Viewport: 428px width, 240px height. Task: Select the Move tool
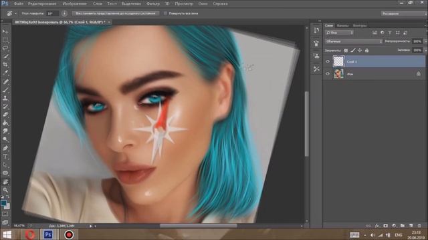click(x=5, y=32)
